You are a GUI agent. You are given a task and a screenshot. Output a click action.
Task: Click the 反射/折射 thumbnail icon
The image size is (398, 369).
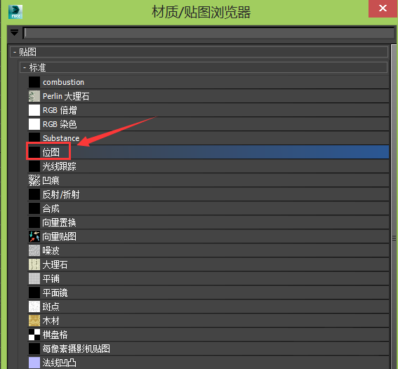pos(34,194)
